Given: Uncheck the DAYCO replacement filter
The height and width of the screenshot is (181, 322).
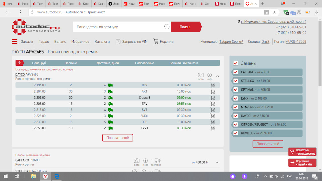Looking at the screenshot, I should click(x=236, y=116).
